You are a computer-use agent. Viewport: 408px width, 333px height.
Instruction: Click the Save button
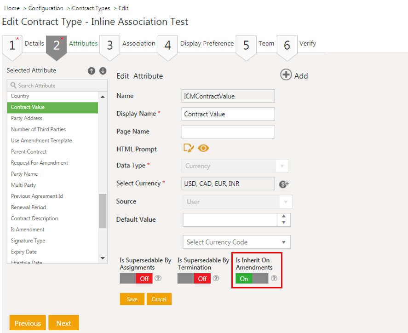[132, 299]
